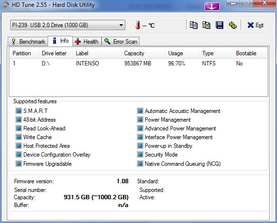Screen dimensions: 277x223
Task: Select the Info tab
Action: tap(60, 41)
